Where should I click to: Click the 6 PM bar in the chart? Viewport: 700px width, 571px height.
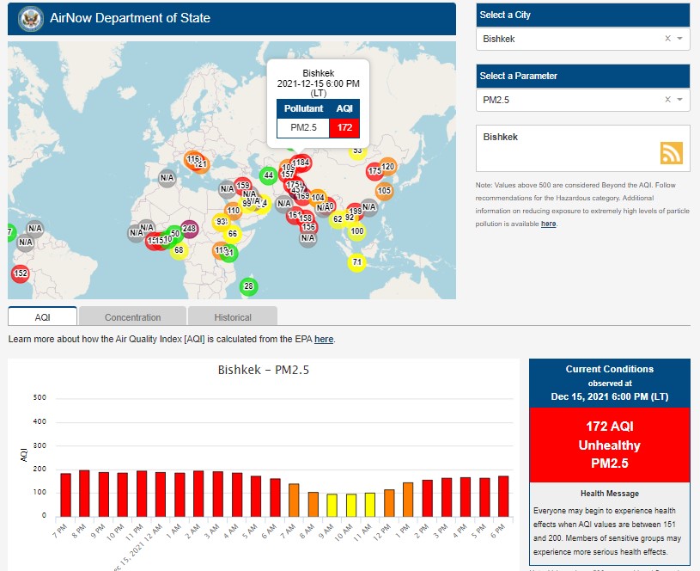(x=502, y=495)
